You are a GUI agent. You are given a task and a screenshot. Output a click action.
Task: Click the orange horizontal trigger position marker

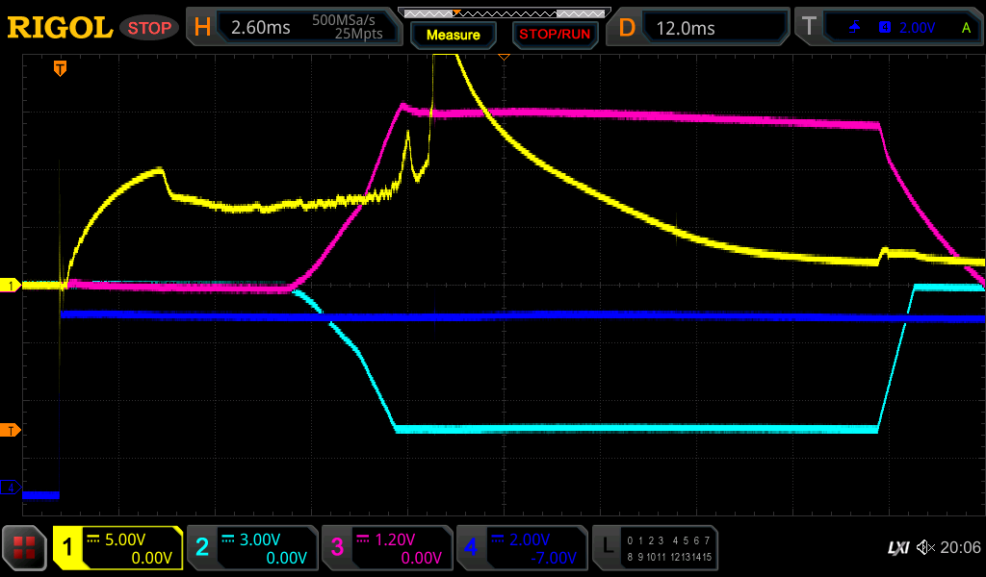click(x=60, y=67)
